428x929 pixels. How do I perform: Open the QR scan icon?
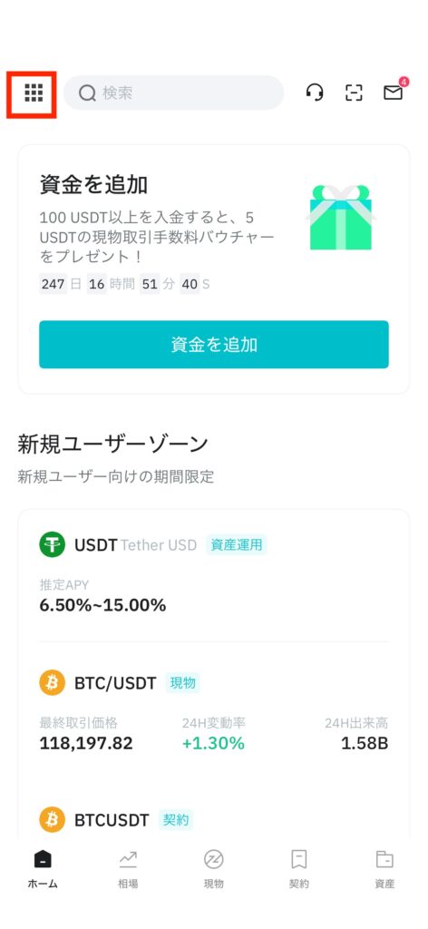tap(354, 93)
